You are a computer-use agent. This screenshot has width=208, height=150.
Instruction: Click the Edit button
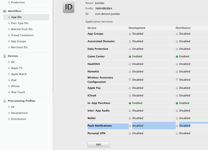click(99, 145)
